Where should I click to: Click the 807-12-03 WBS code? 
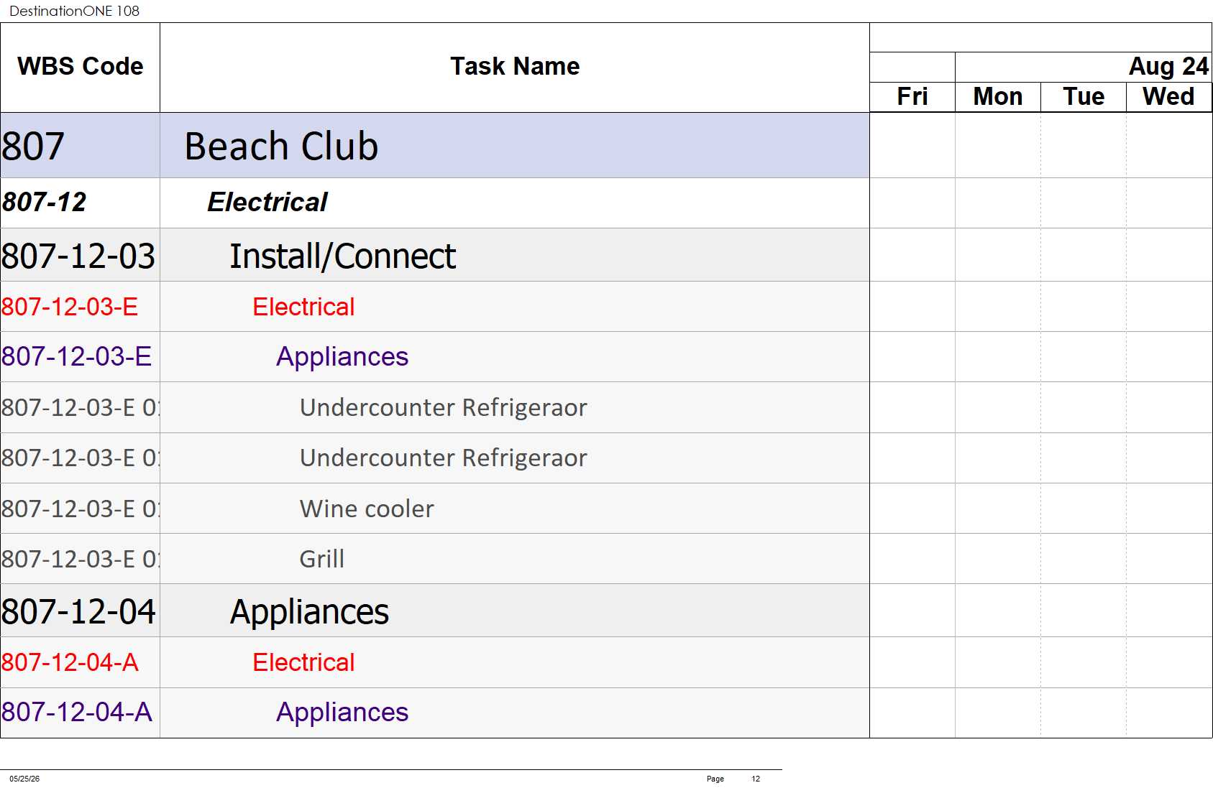click(x=78, y=256)
